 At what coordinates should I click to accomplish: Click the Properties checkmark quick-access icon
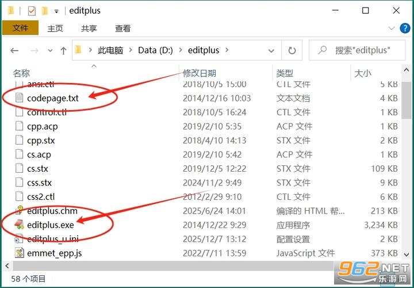32,11
